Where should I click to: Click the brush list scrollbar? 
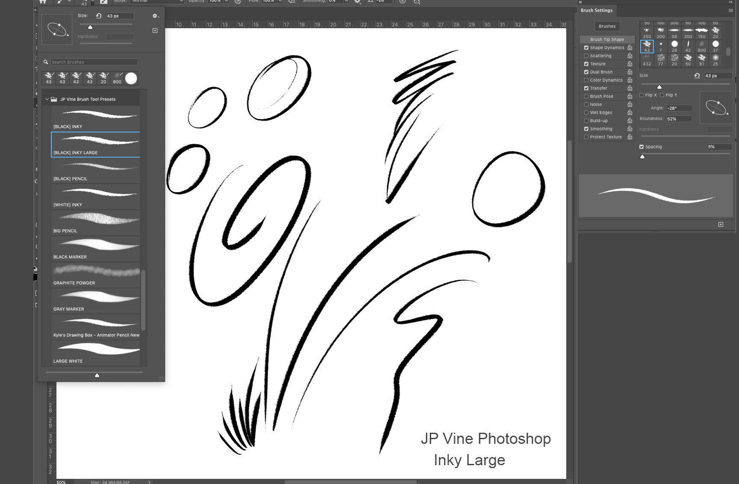pyautogui.click(x=143, y=300)
